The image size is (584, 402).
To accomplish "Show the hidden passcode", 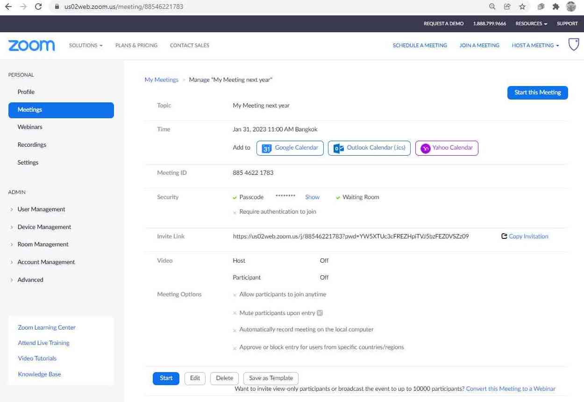I will (x=312, y=197).
